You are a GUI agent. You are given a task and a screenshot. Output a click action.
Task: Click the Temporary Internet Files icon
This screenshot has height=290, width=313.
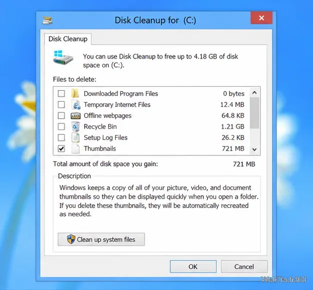76,104
